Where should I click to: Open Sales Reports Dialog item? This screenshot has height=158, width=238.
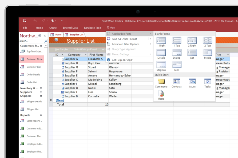tap(31, 121)
